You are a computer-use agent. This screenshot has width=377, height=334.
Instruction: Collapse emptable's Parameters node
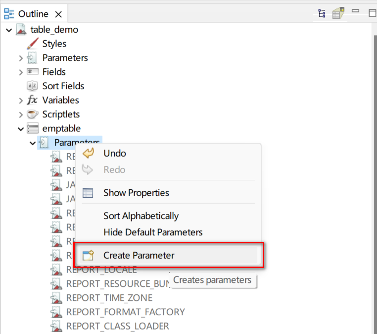point(33,143)
